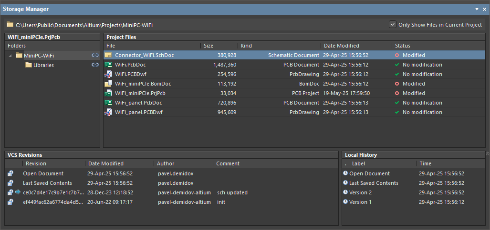Select the Libraries folder
Image resolution: width=490 pixels, height=230 pixels.
tap(43, 65)
